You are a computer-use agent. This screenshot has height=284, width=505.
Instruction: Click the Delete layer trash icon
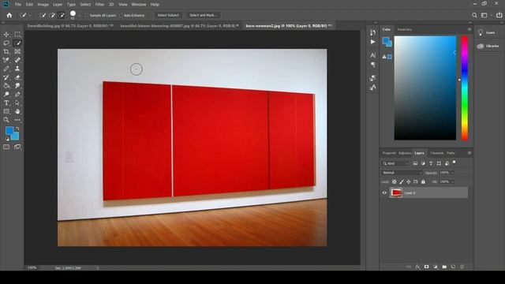click(462, 267)
